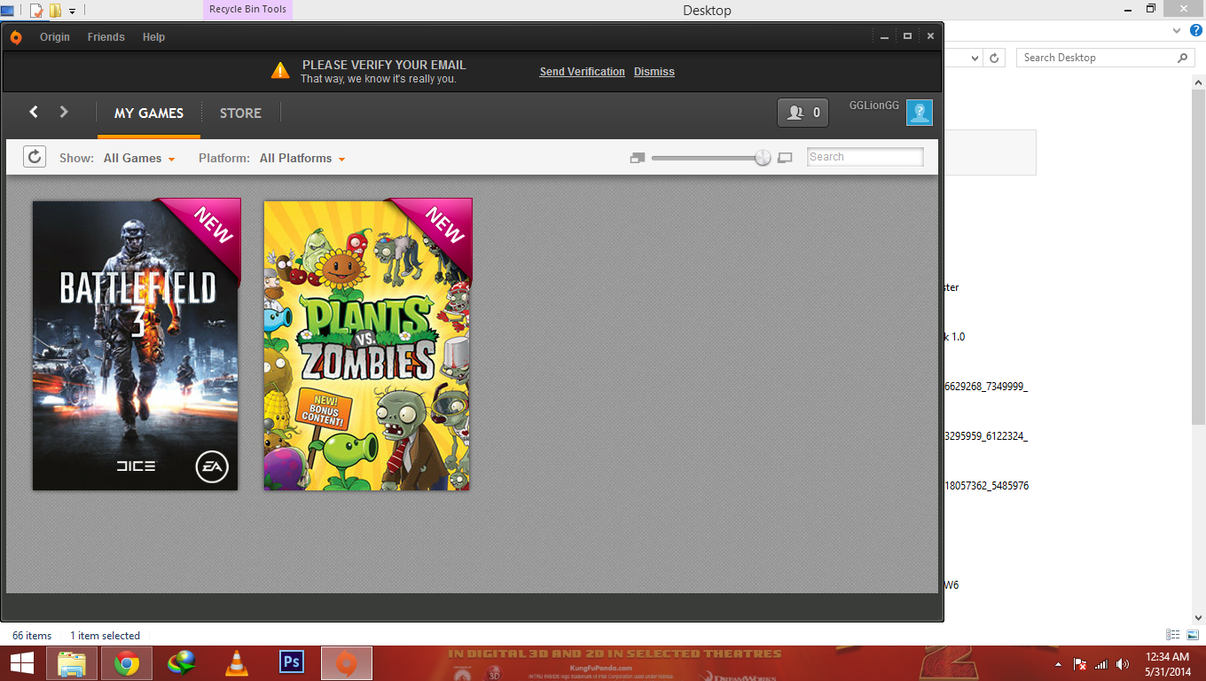Maximize the Origin window

(x=907, y=36)
